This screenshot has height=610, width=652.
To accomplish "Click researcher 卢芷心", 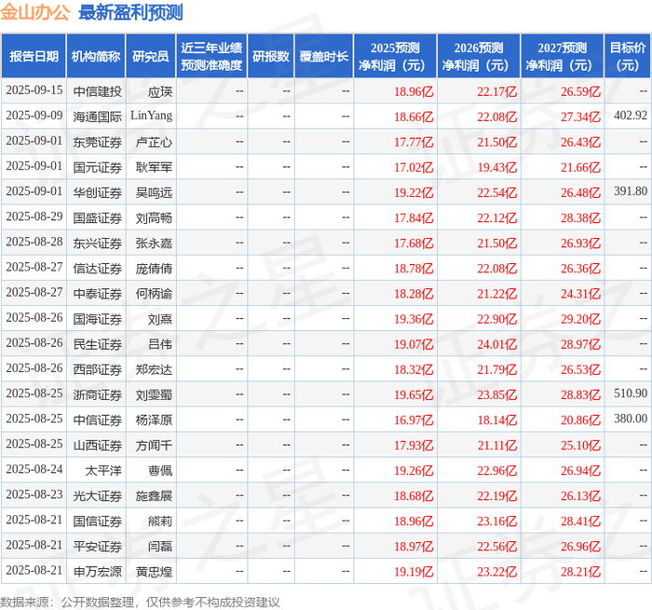I will (154, 143).
